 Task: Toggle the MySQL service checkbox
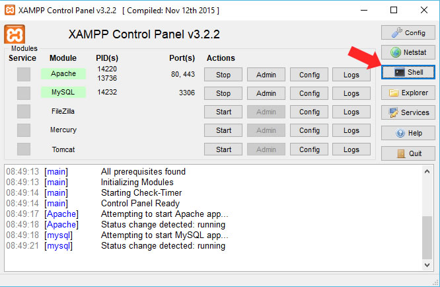(x=24, y=93)
